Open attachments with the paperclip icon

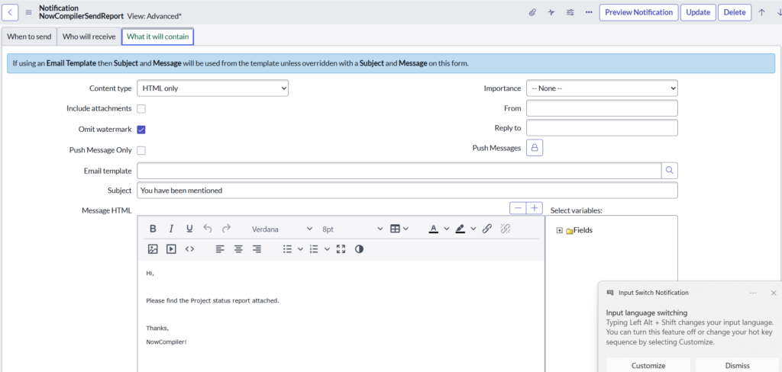(532, 12)
